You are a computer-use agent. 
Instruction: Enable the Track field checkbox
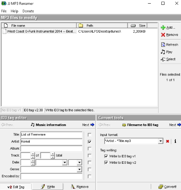(89, 156)
